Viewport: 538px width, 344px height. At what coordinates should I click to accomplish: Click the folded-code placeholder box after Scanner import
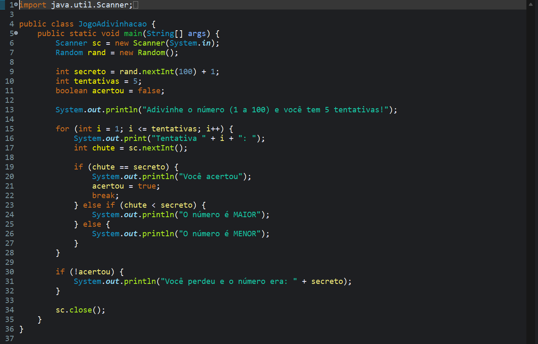[x=135, y=5]
